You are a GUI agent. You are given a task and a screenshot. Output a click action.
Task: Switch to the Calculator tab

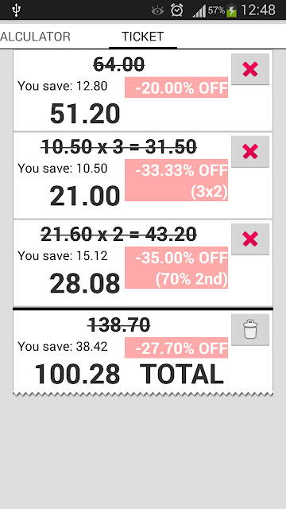pos(35,37)
